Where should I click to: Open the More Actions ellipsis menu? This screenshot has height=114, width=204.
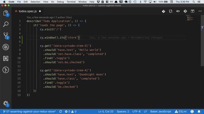[200, 11]
